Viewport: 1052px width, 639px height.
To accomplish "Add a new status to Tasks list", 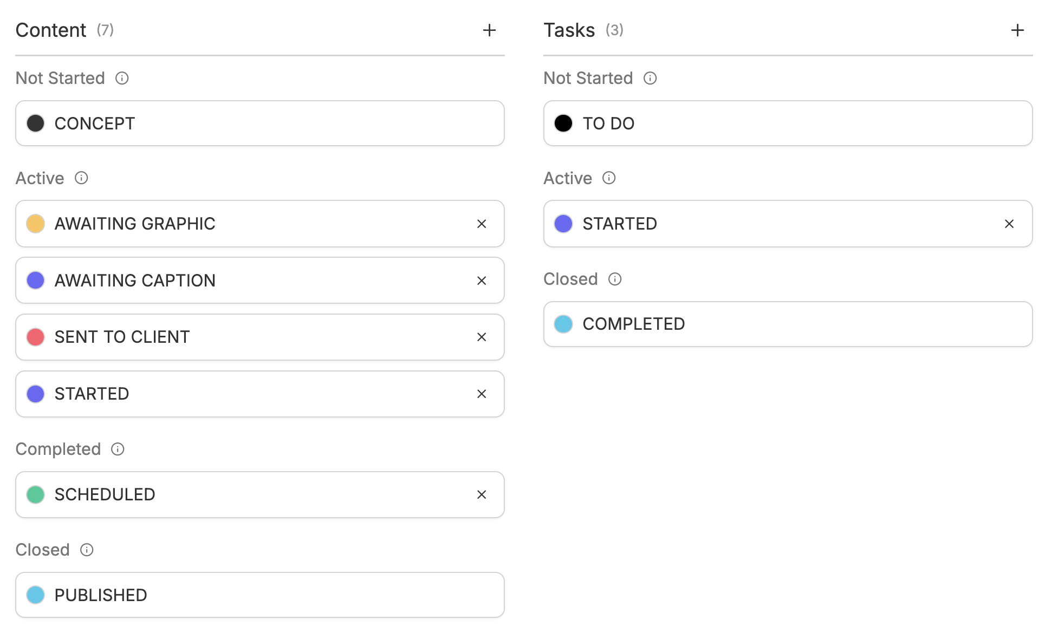I will 1017,30.
